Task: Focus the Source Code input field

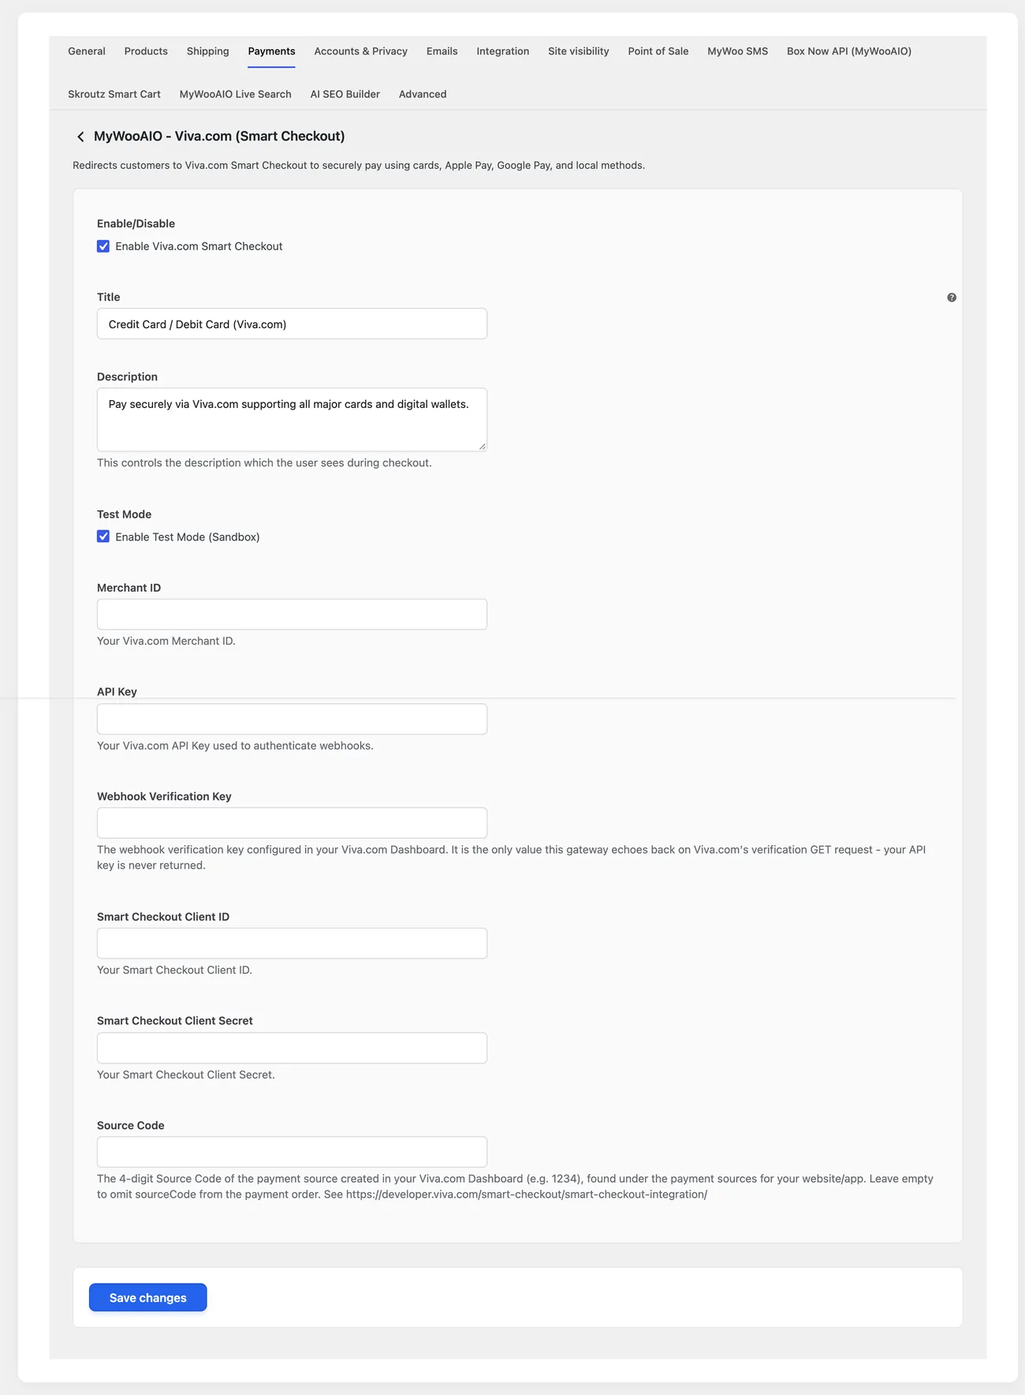Action: point(292,1152)
